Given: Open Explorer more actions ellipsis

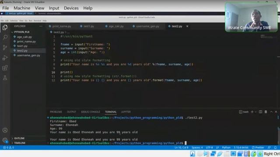Looking at the screenshot, I should [x=41, y=26].
